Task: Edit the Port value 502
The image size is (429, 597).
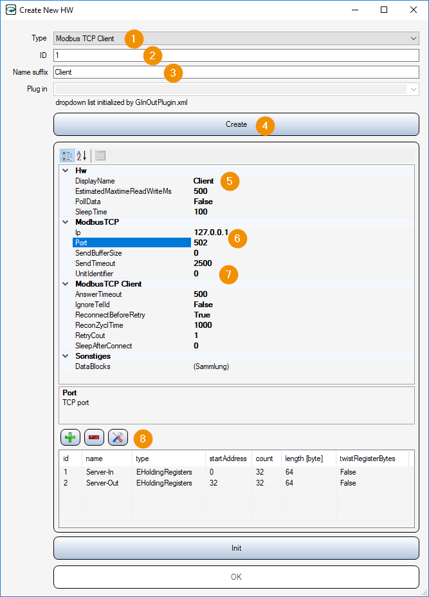Action: (x=201, y=243)
